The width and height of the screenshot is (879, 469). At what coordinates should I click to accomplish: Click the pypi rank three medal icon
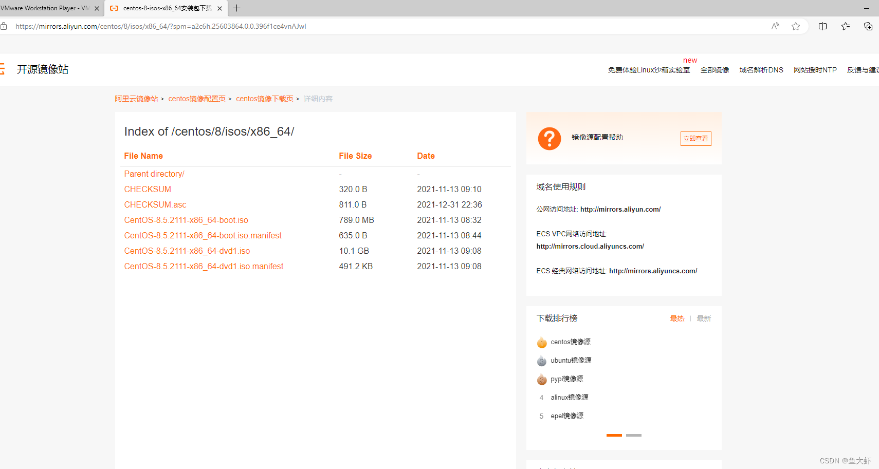(x=542, y=380)
